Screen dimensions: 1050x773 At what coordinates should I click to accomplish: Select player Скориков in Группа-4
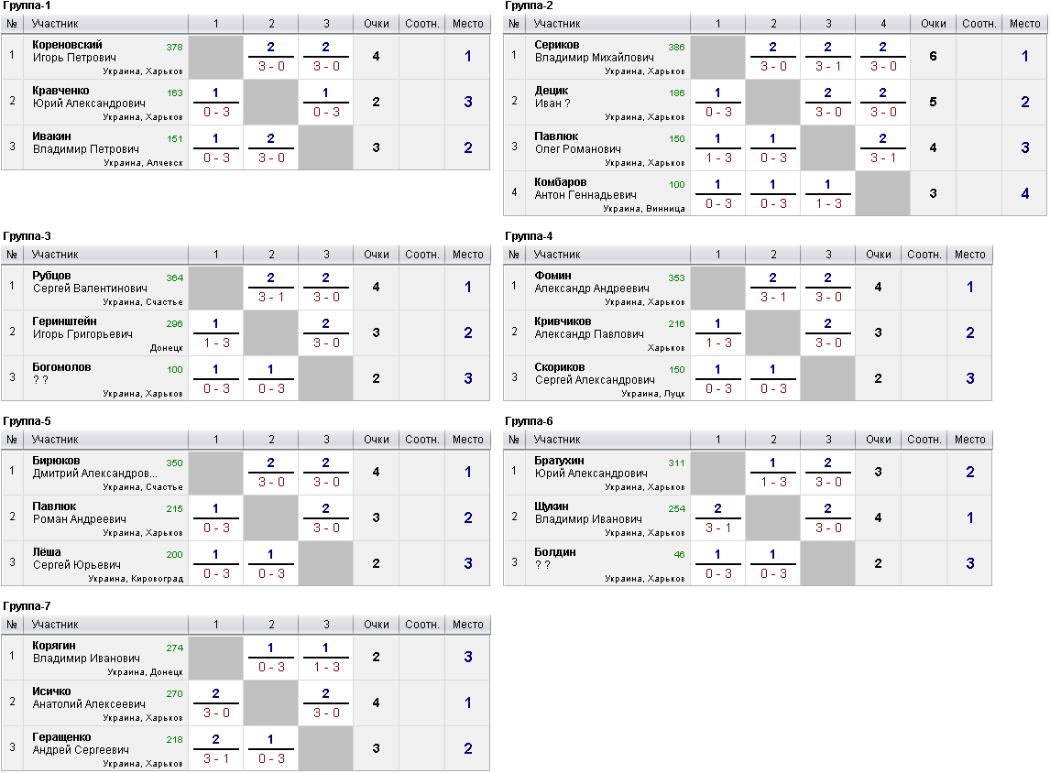[x=560, y=367]
